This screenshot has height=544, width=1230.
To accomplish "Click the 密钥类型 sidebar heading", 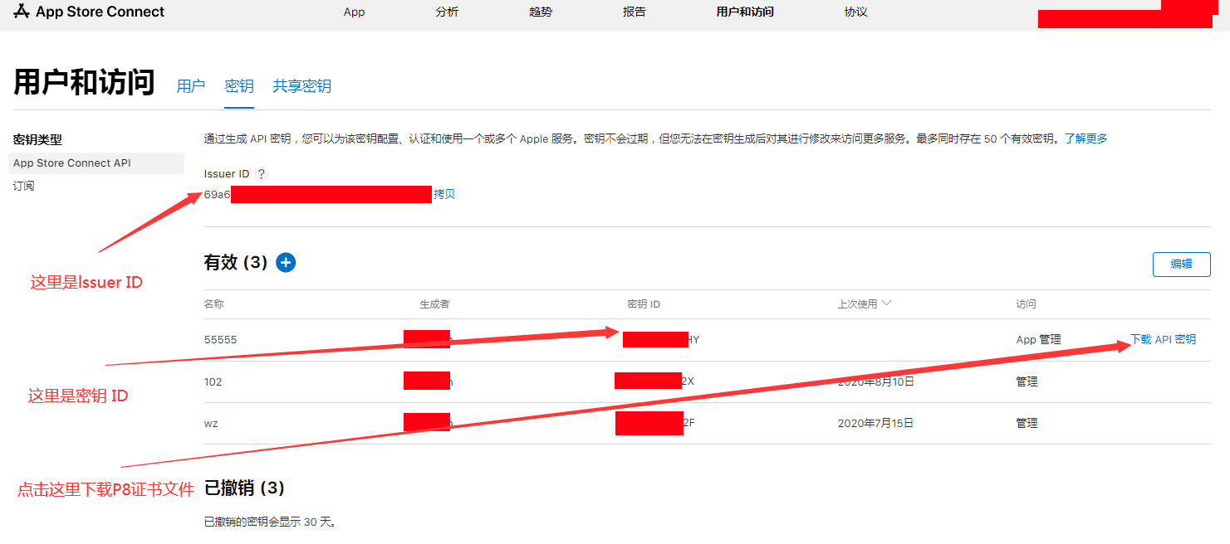I will (37, 140).
